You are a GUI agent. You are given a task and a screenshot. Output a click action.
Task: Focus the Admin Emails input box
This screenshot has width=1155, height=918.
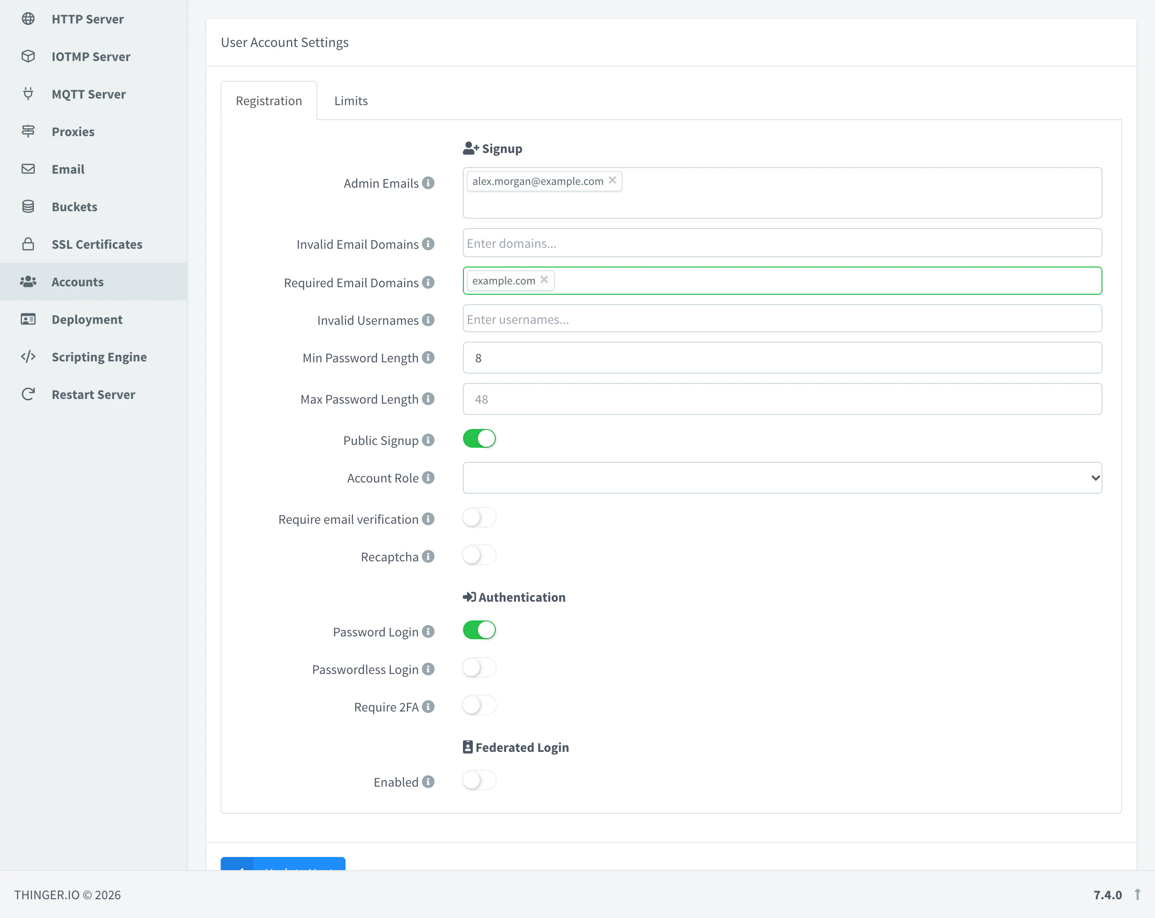782,193
